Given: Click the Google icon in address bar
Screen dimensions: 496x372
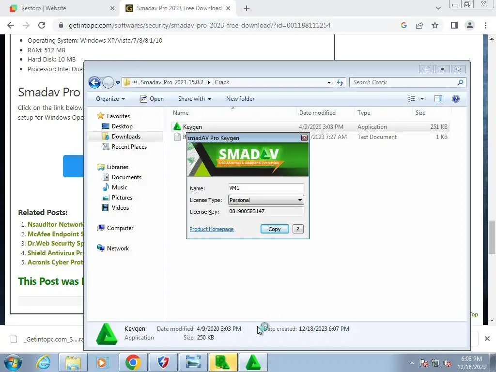Looking at the screenshot, I should click(x=403, y=25).
